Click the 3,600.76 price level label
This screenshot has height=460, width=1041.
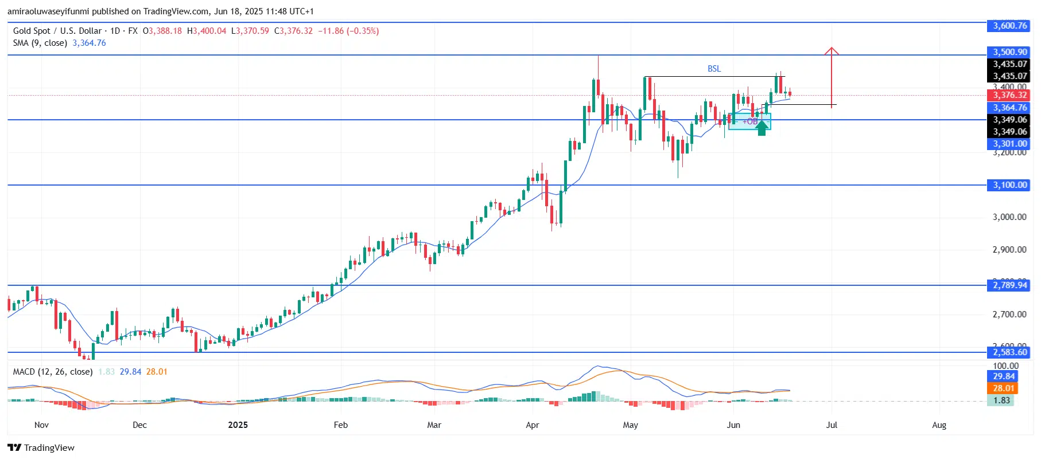[1009, 26]
